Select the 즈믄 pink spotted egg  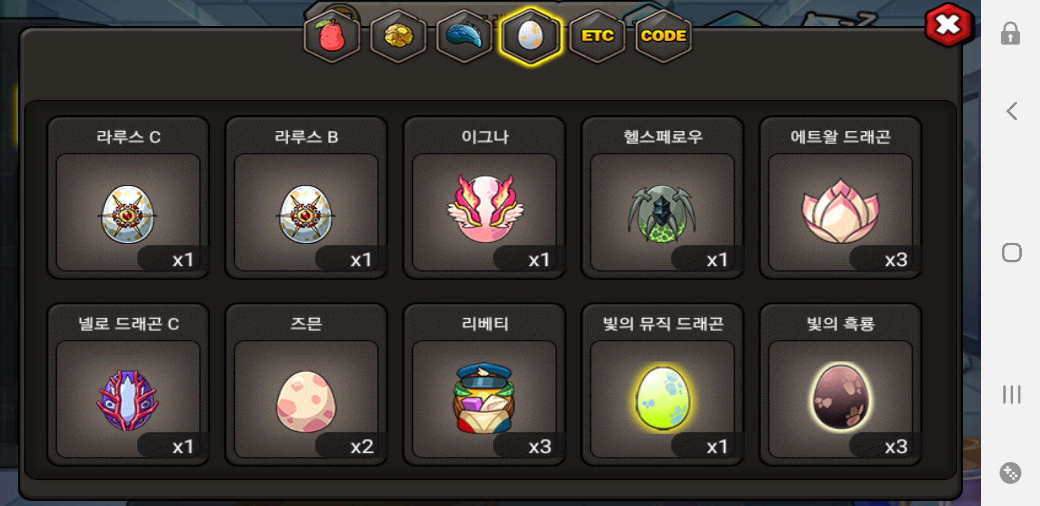coord(306,385)
